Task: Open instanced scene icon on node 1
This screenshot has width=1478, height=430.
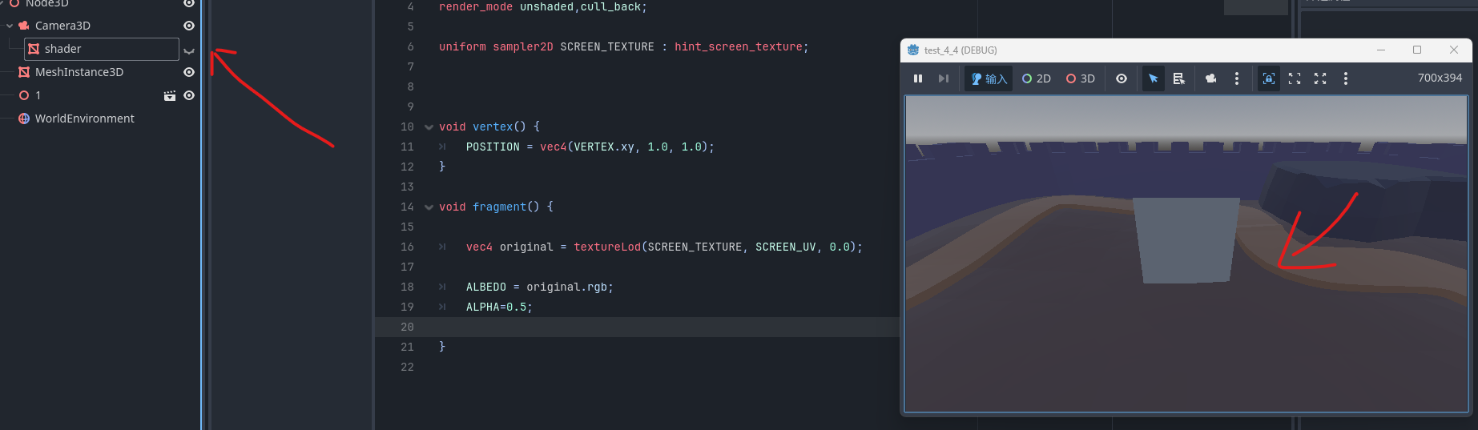Action: click(x=170, y=95)
